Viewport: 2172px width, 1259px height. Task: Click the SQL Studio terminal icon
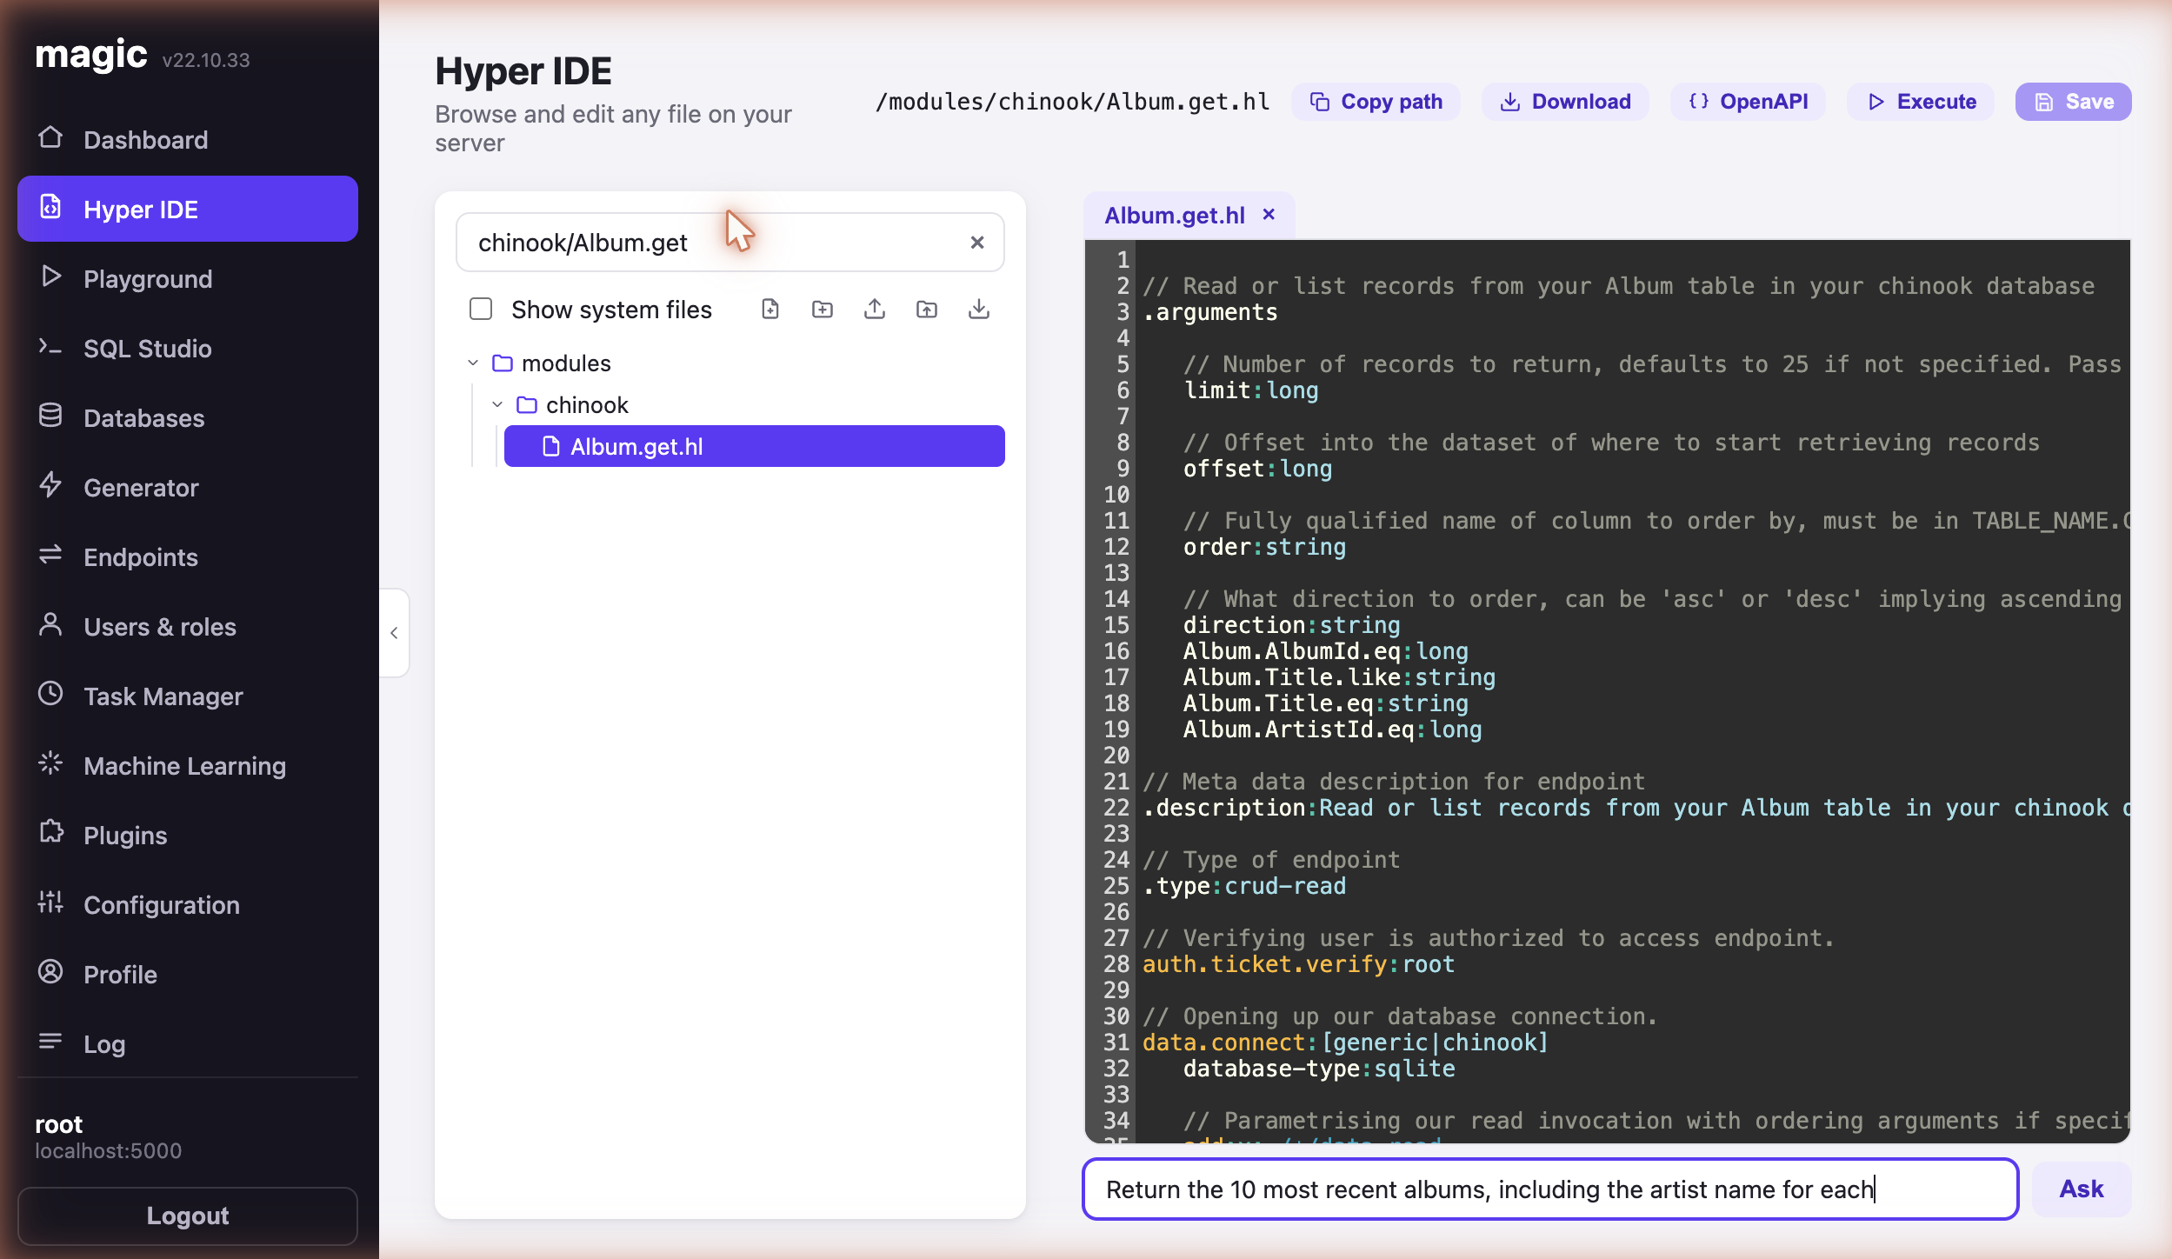[50, 347]
